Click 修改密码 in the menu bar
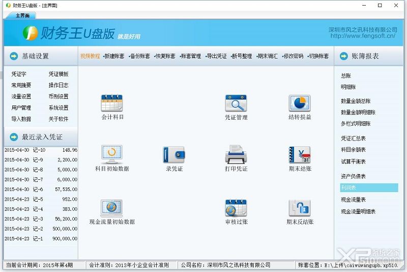This screenshot has height=272, width=407. 293,56
